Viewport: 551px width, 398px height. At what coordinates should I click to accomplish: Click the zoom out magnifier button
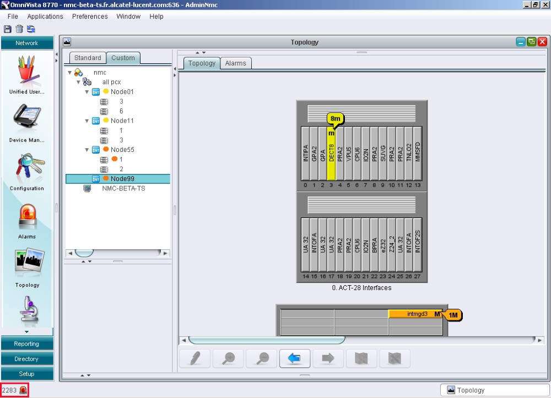click(x=262, y=358)
